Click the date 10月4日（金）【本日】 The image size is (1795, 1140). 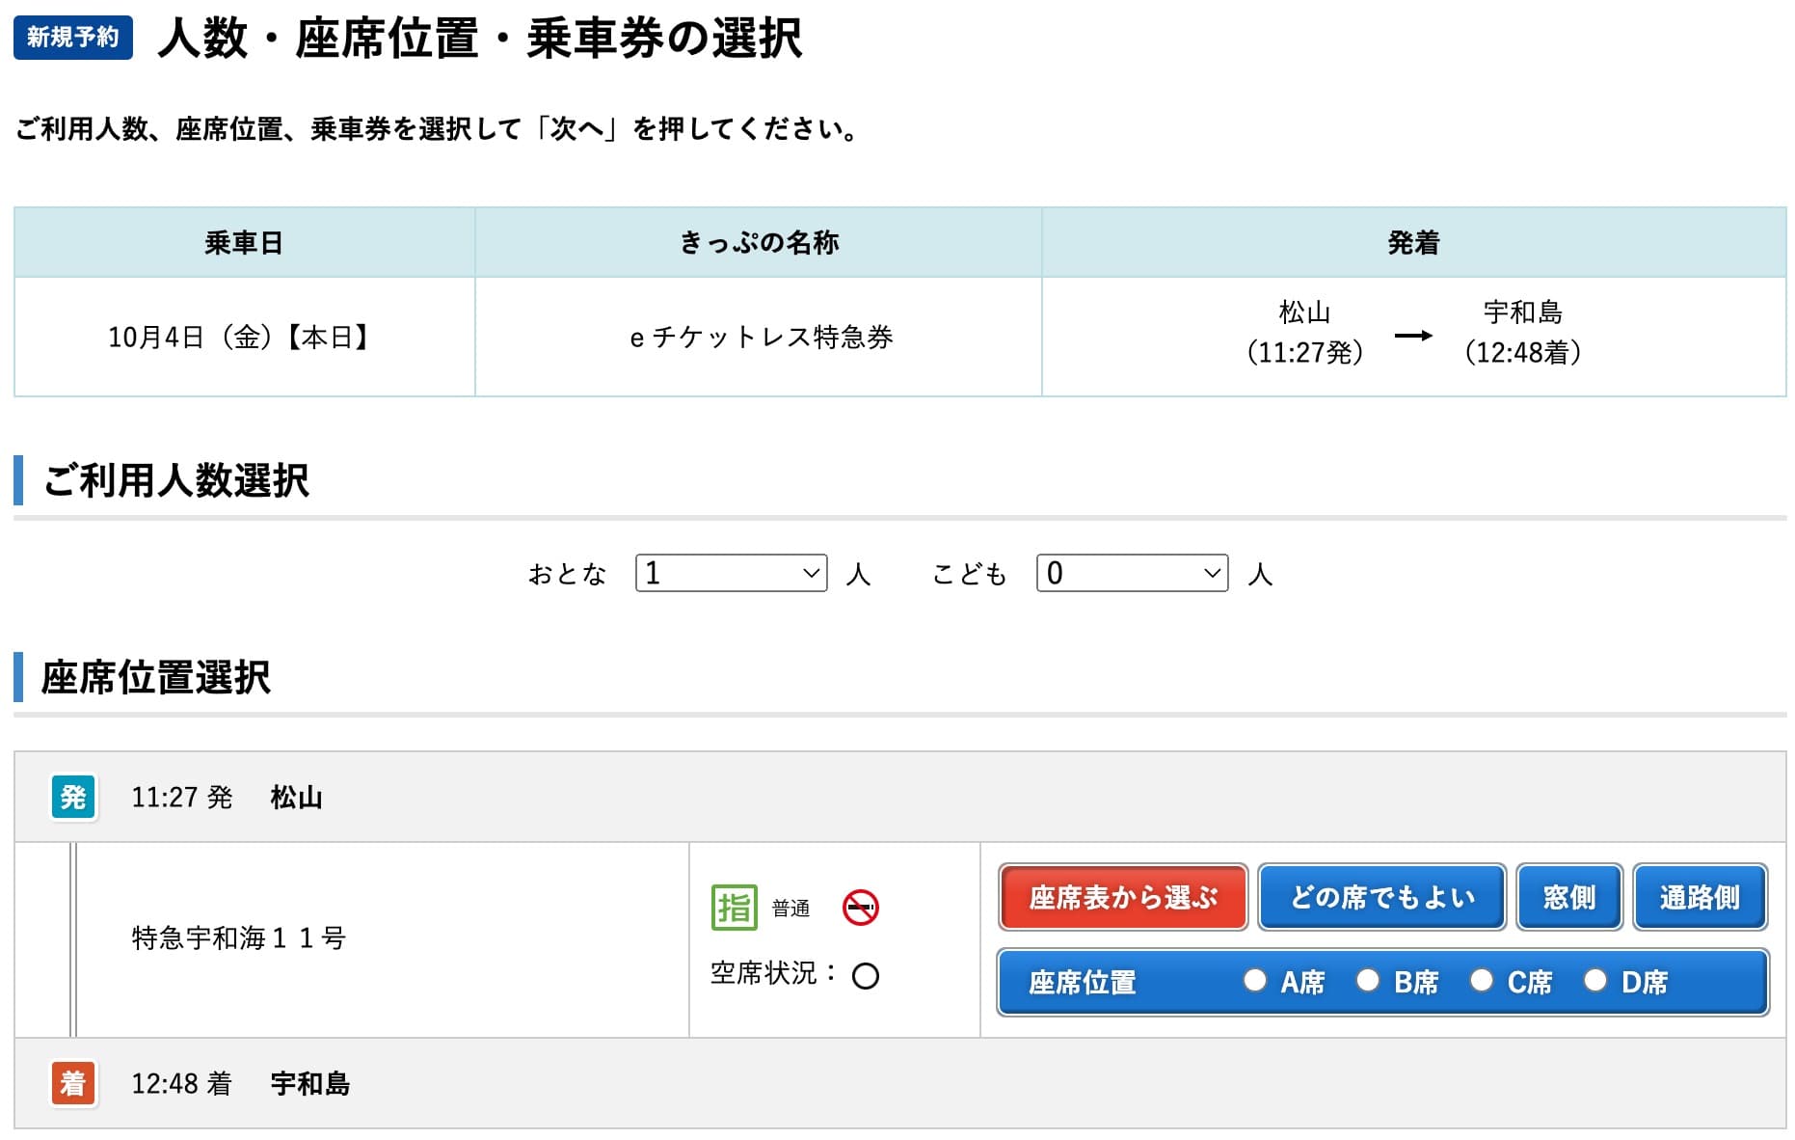click(240, 337)
